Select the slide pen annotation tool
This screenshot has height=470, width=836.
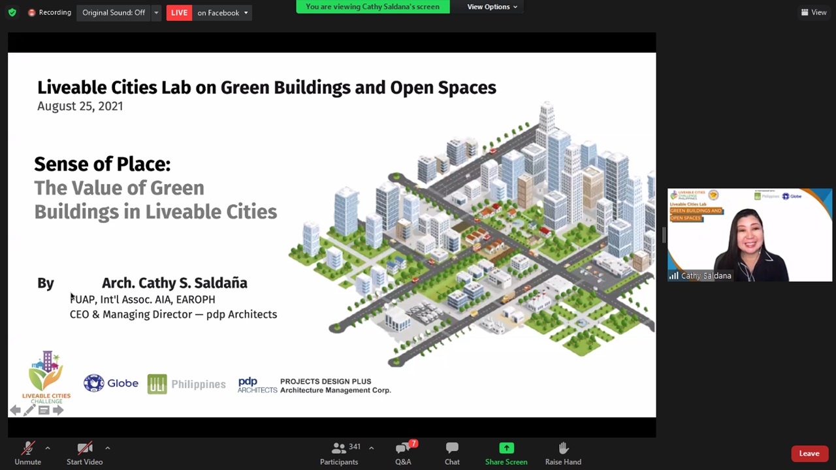pyautogui.click(x=29, y=410)
